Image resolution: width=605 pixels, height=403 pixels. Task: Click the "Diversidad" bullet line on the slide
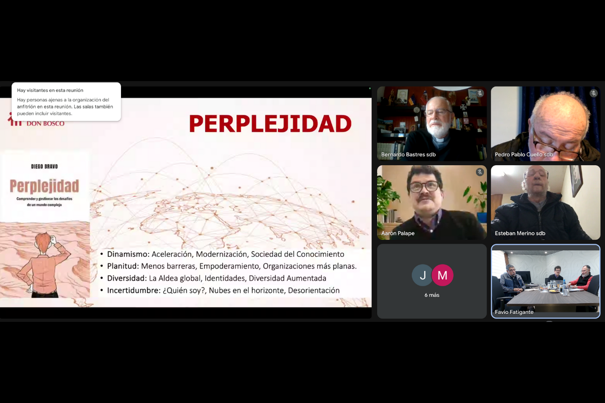[x=213, y=278]
